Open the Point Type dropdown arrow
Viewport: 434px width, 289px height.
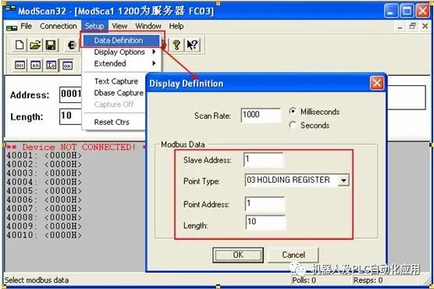[343, 180]
